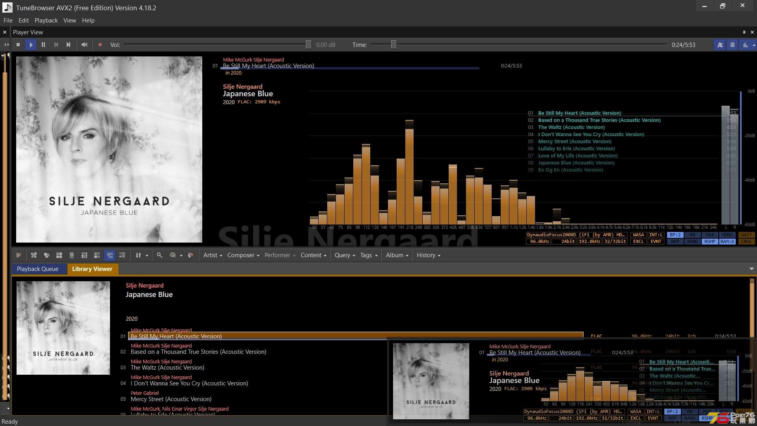Viewport: 757px width, 426px height.
Task: Select The Waltz in Player View tracklist
Action: click(571, 127)
